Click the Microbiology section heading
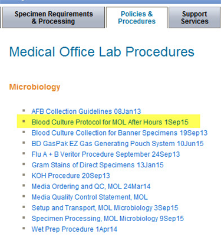 (x=35, y=87)
